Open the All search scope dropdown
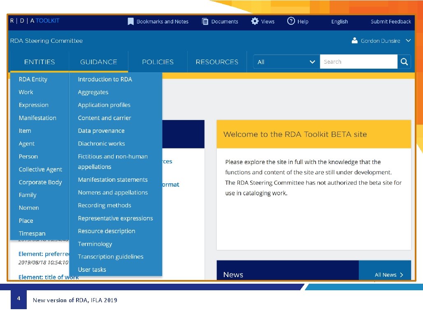Image resolution: width=423 pixels, height=317 pixels. (286, 61)
